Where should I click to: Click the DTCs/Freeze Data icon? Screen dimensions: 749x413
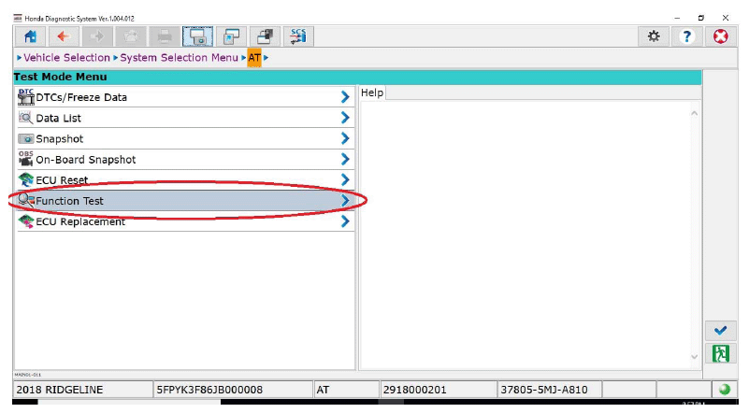(x=26, y=97)
